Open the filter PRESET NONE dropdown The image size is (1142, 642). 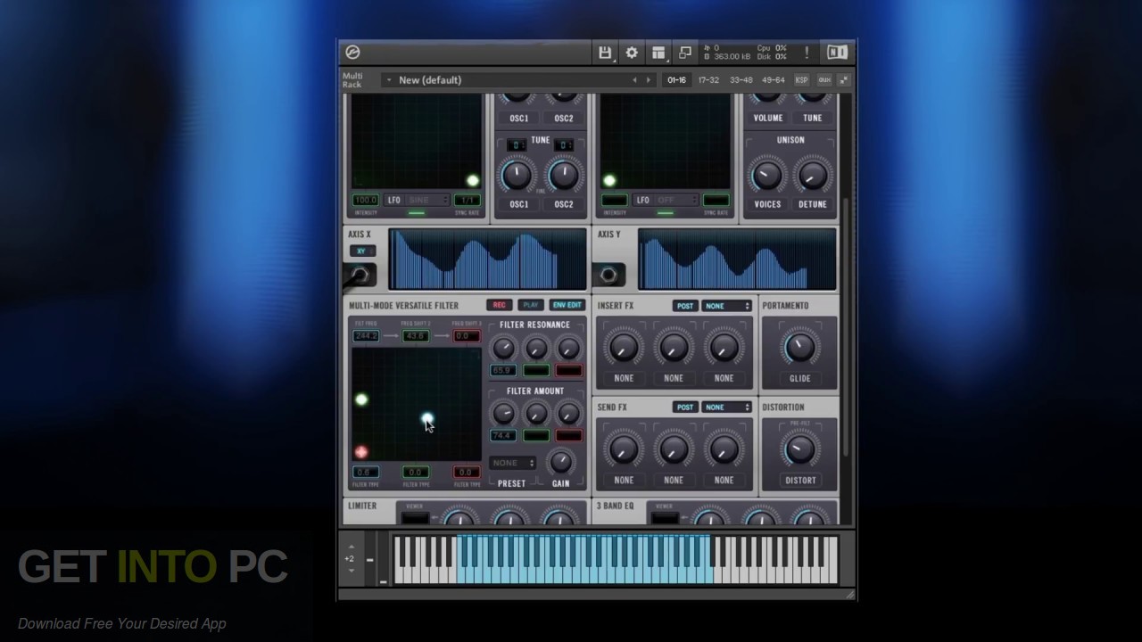pyautogui.click(x=512, y=463)
